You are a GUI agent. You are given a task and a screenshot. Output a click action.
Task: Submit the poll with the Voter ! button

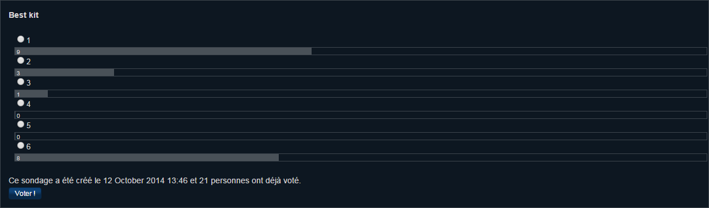coord(25,194)
